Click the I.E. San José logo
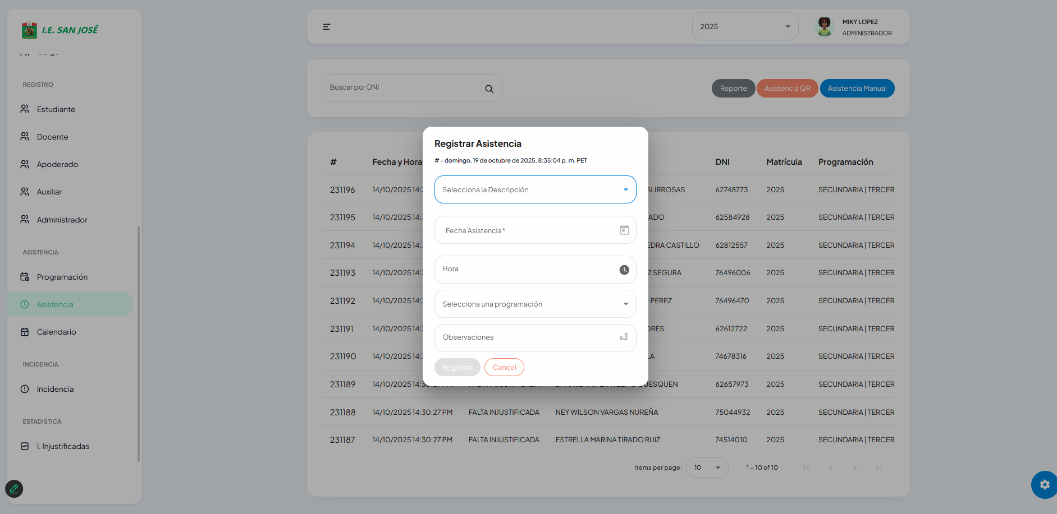 point(60,30)
